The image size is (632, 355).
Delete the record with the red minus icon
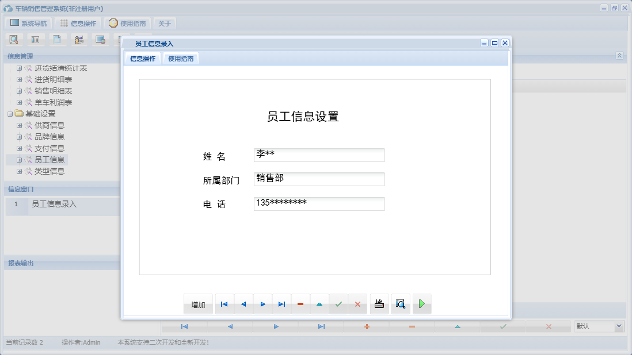pos(300,304)
